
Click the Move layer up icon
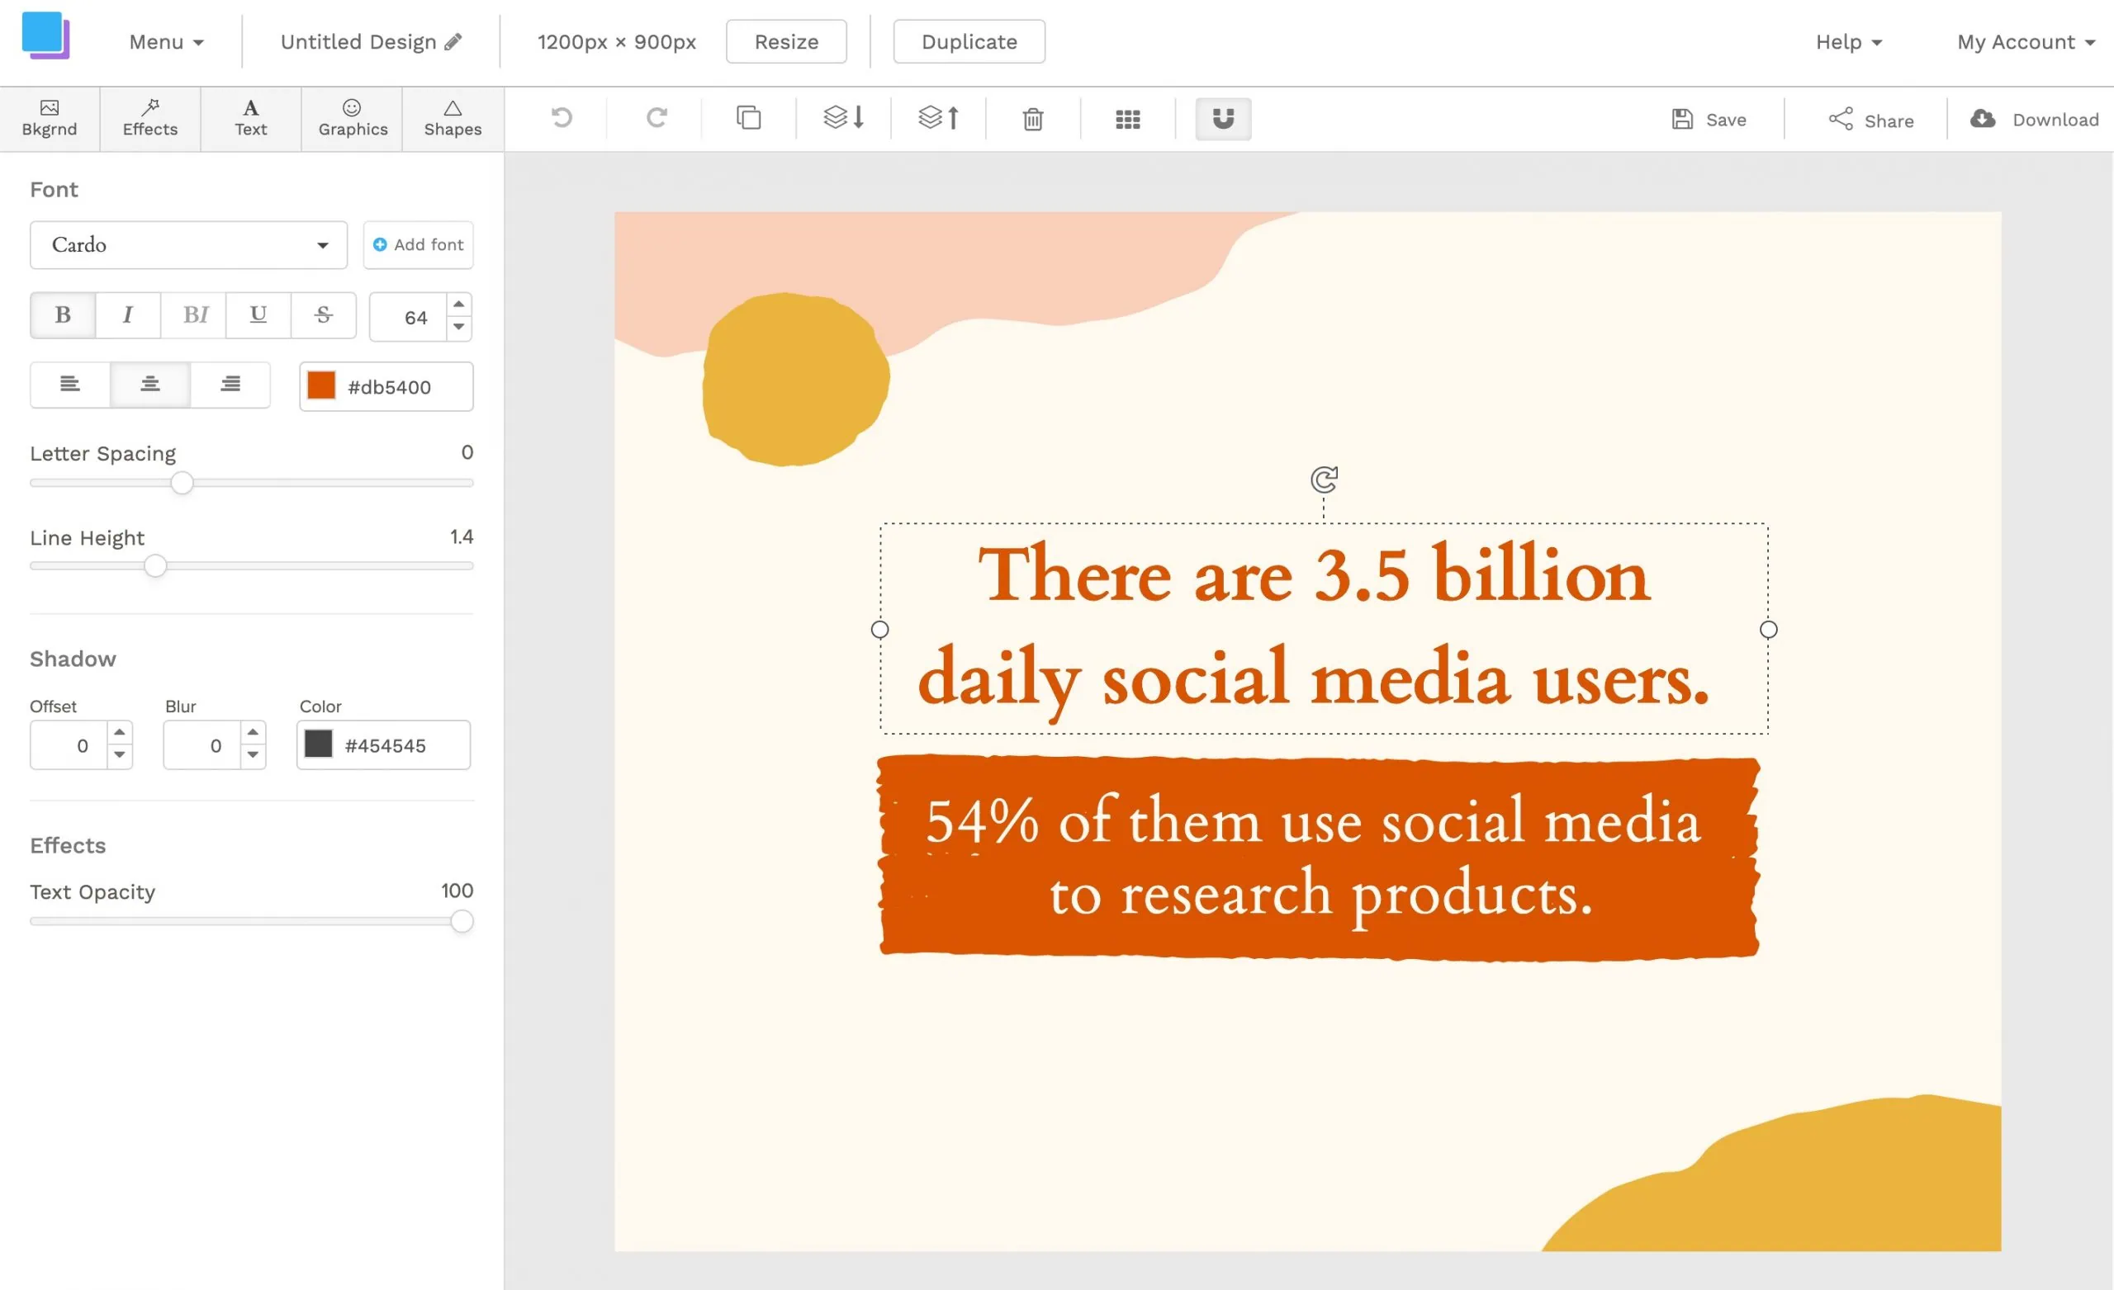pos(938,118)
